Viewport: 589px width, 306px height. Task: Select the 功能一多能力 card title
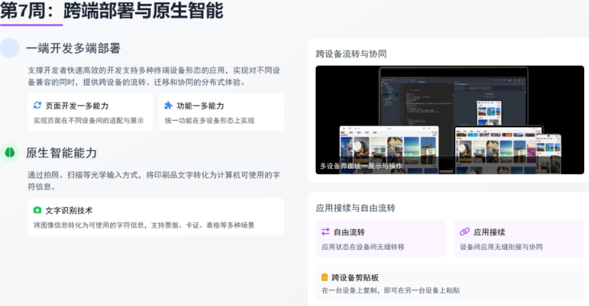(200, 106)
